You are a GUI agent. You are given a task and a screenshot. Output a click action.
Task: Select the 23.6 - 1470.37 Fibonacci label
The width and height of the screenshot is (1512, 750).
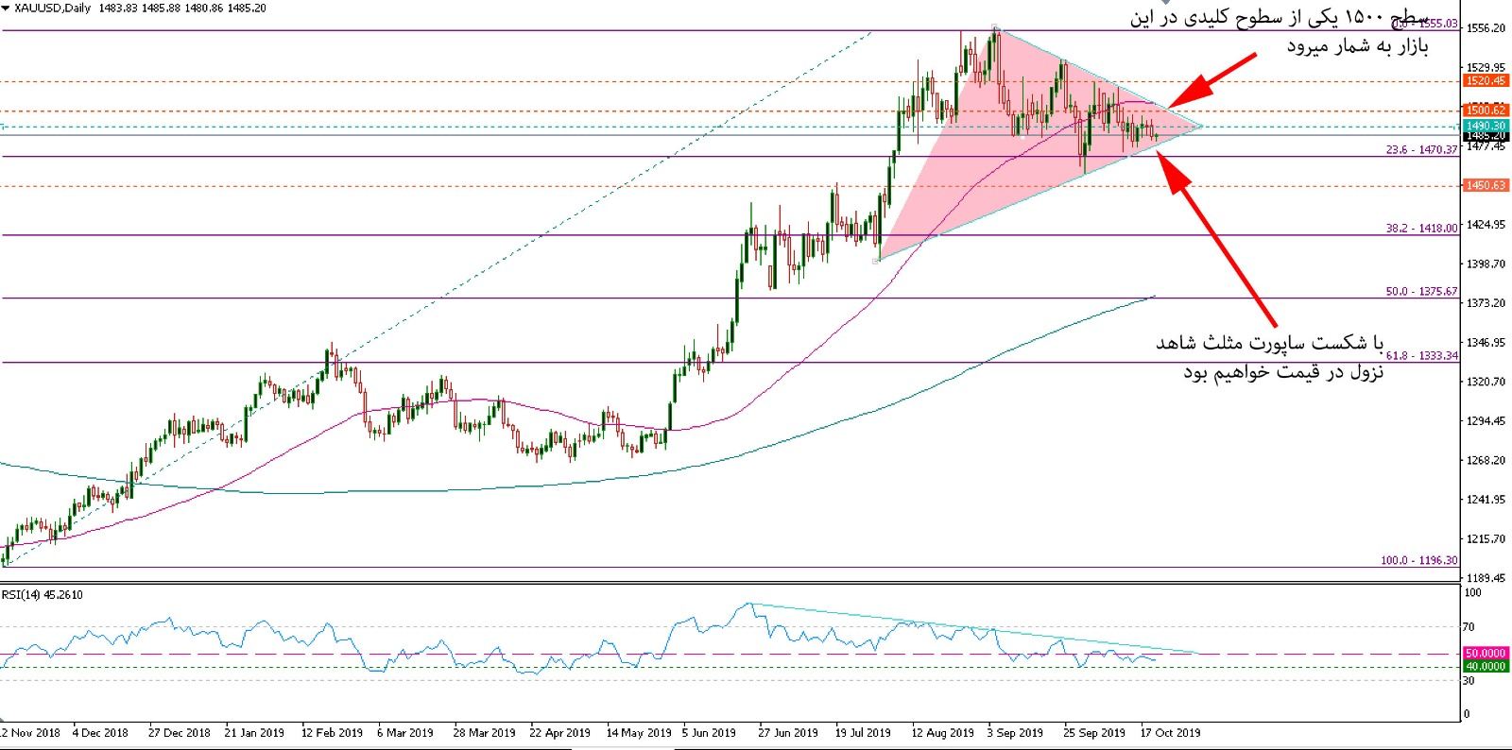tap(1421, 150)
